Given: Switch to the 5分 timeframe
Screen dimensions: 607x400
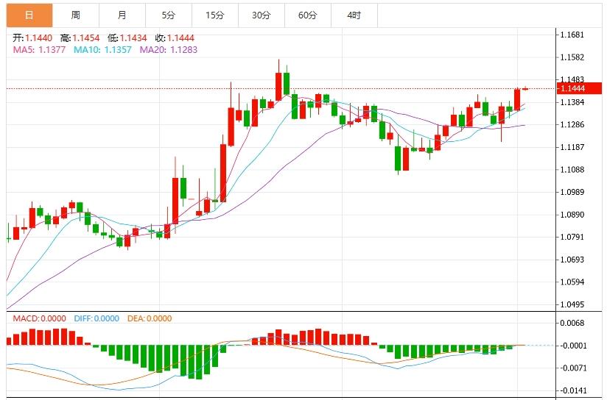Looking at the screenshot, I should tap(168, 15).
